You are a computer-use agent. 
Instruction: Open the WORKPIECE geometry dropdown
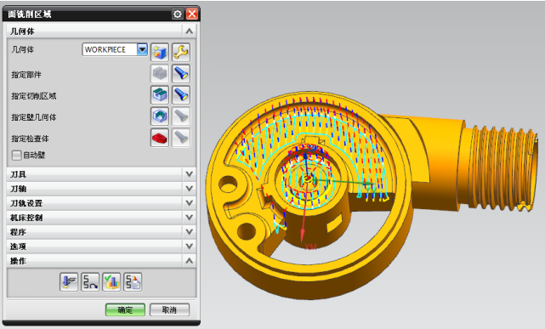(x=142, y=49)
